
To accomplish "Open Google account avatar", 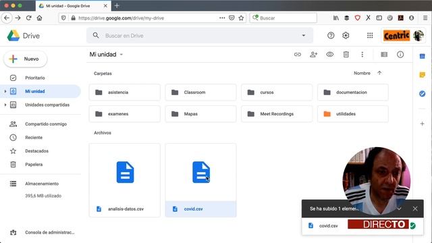I will 418,36.
